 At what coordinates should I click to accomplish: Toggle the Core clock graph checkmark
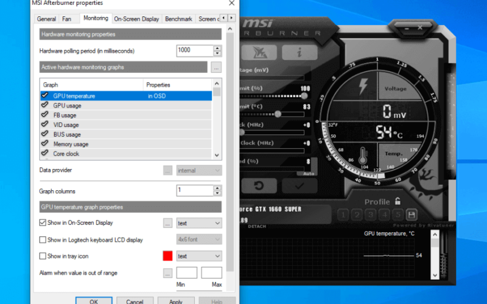coord(45,153)
